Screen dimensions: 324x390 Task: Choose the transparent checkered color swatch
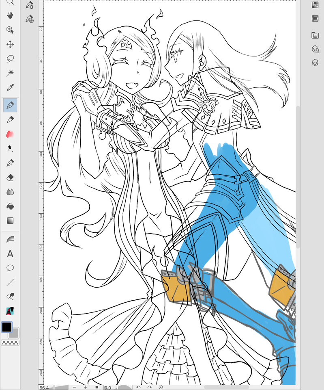click(x=10, y=343)
